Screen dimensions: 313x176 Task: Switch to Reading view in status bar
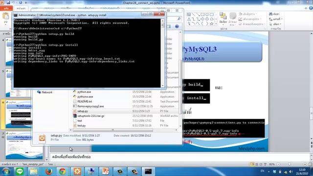pos(261,164)
